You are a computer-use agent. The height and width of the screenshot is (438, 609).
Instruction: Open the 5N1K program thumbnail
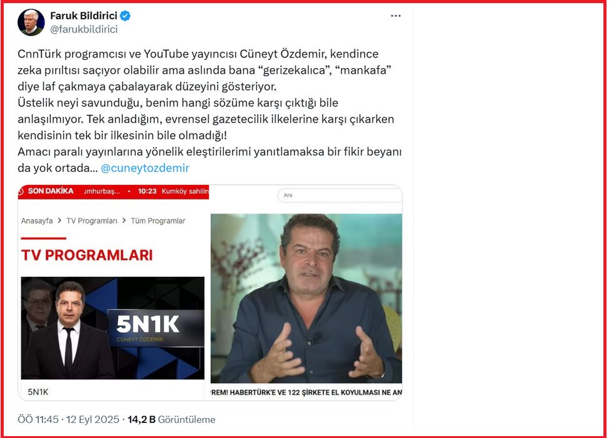click(x=113, y=328)
